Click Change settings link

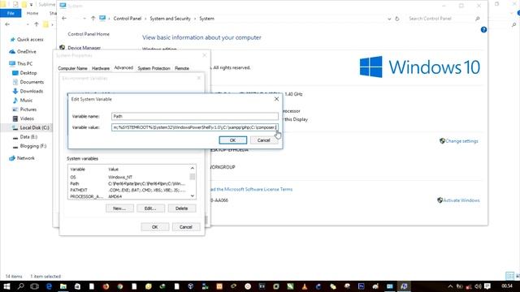pos(461,141)
